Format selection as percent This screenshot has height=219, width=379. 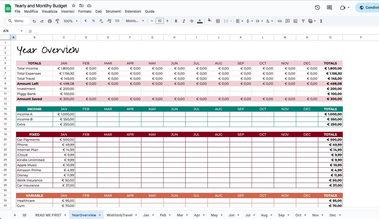93,21
